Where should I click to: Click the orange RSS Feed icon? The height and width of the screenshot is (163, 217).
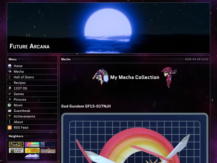[x=10, y=128]
